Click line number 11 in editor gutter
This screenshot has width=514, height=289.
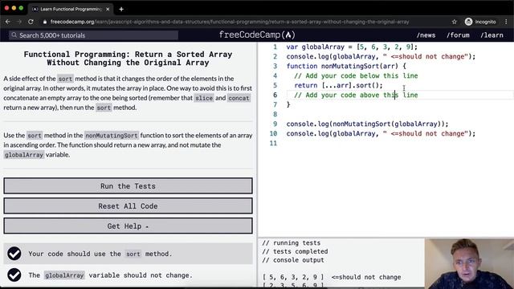tap(273, 143)
